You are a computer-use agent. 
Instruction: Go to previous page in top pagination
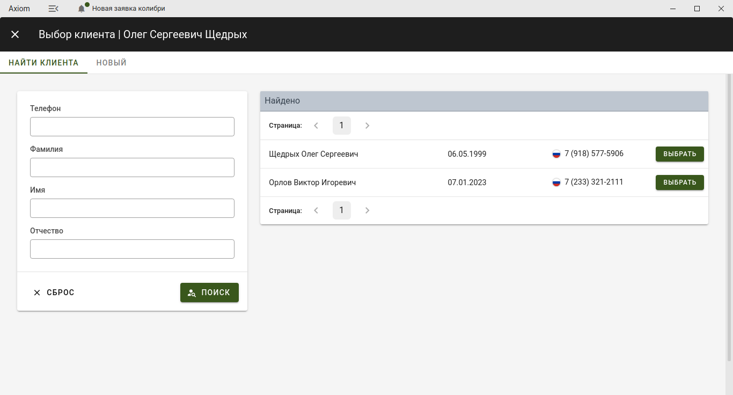click(x=316, y=126)
